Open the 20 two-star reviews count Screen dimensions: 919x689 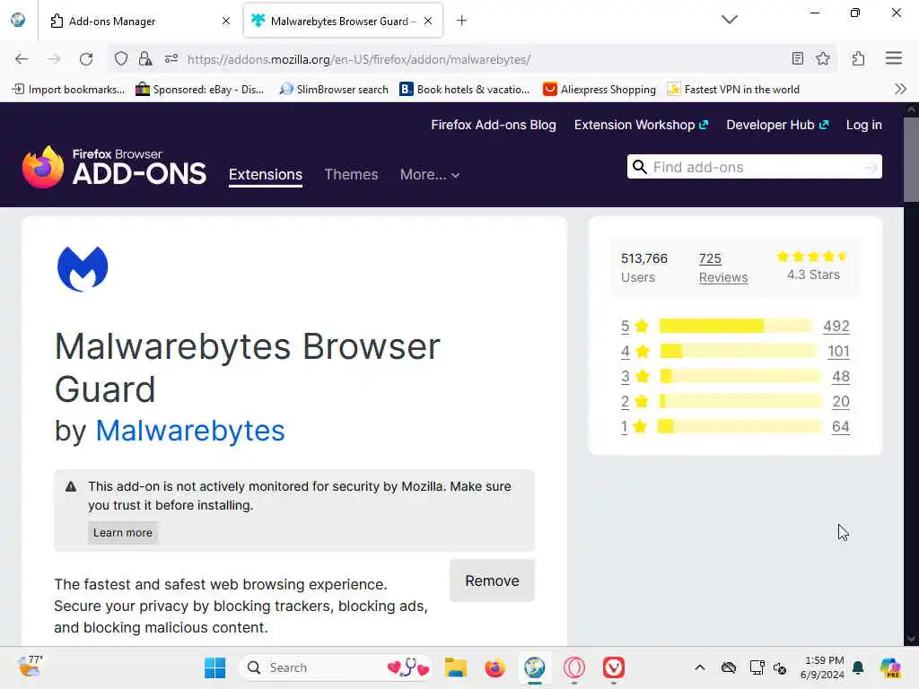tap(840, 401)
